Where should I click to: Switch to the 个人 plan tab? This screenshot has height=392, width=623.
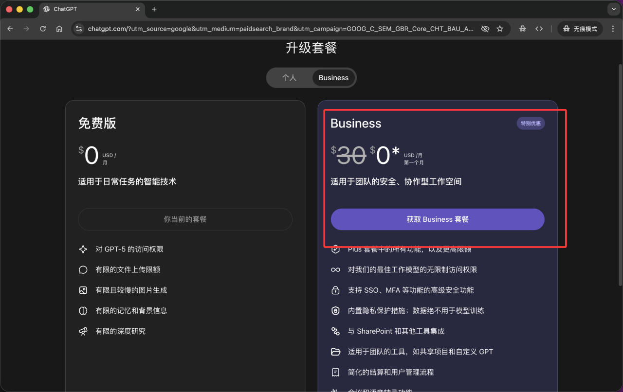click(x=289, y=78)
